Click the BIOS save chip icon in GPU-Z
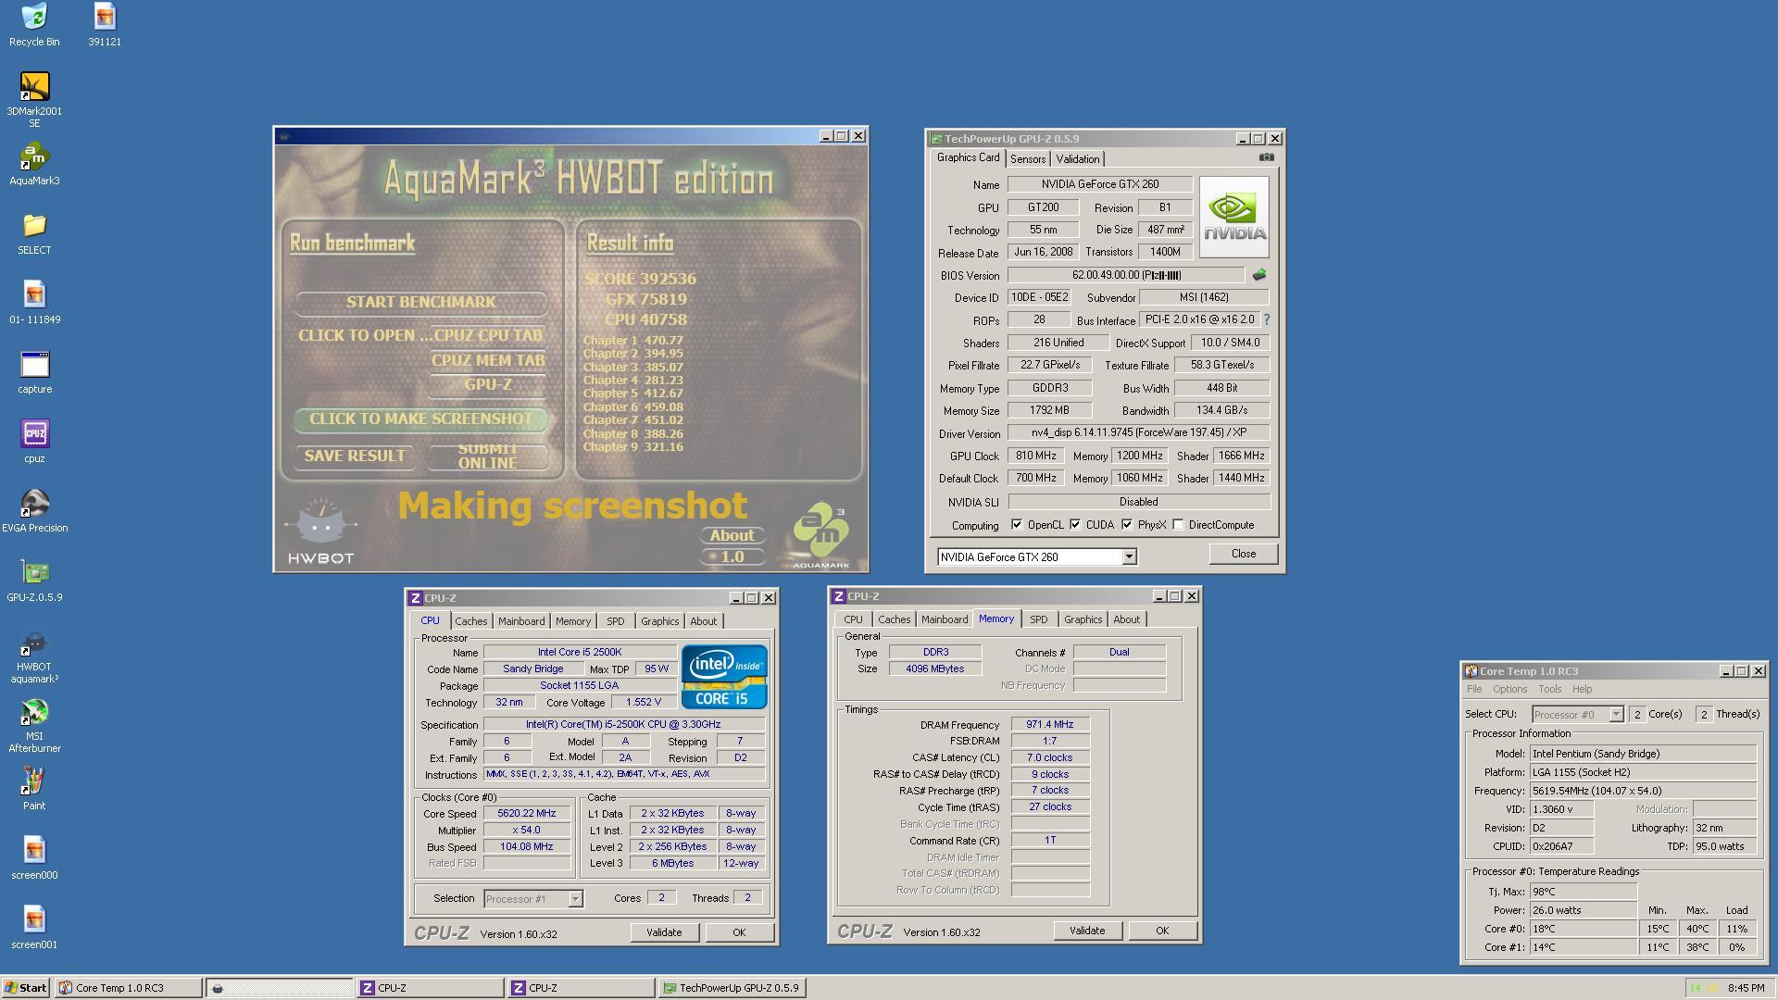Image resolution: width=1778 pixels, height=1000 pixels. click(x=1259, y=275)
